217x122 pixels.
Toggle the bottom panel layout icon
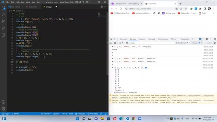[80, 2]
